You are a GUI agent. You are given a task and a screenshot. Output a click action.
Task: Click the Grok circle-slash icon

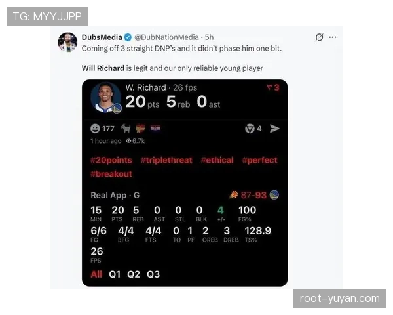(x=320, y=37)
